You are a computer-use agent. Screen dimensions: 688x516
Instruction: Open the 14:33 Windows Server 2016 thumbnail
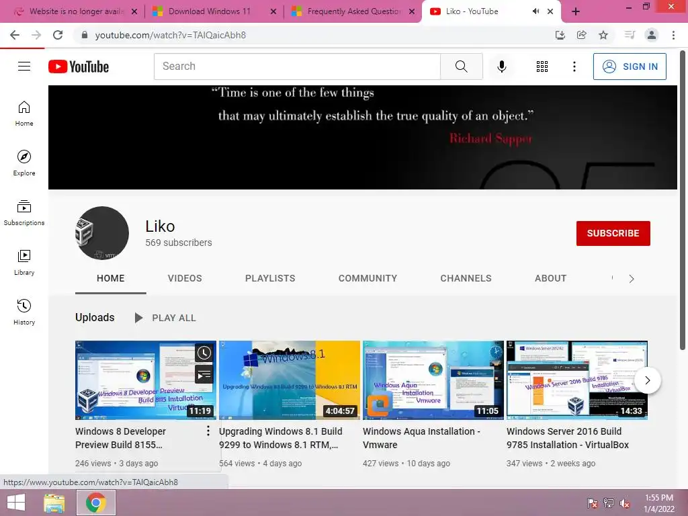[577, 380]
